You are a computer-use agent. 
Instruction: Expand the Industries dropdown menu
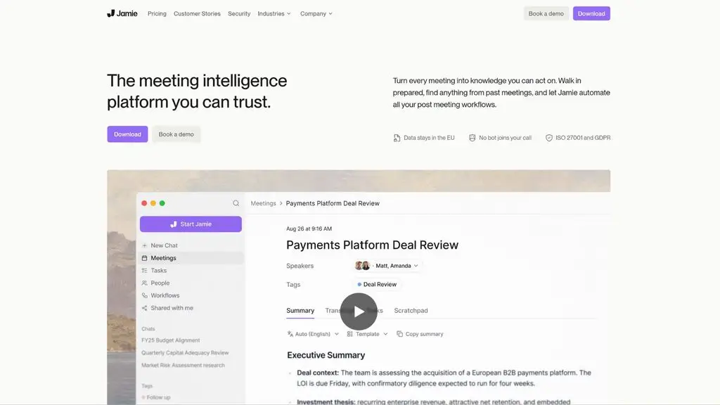[274, 14]
